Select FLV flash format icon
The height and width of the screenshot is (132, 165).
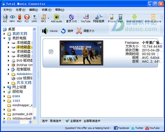[x=27, y=17]
